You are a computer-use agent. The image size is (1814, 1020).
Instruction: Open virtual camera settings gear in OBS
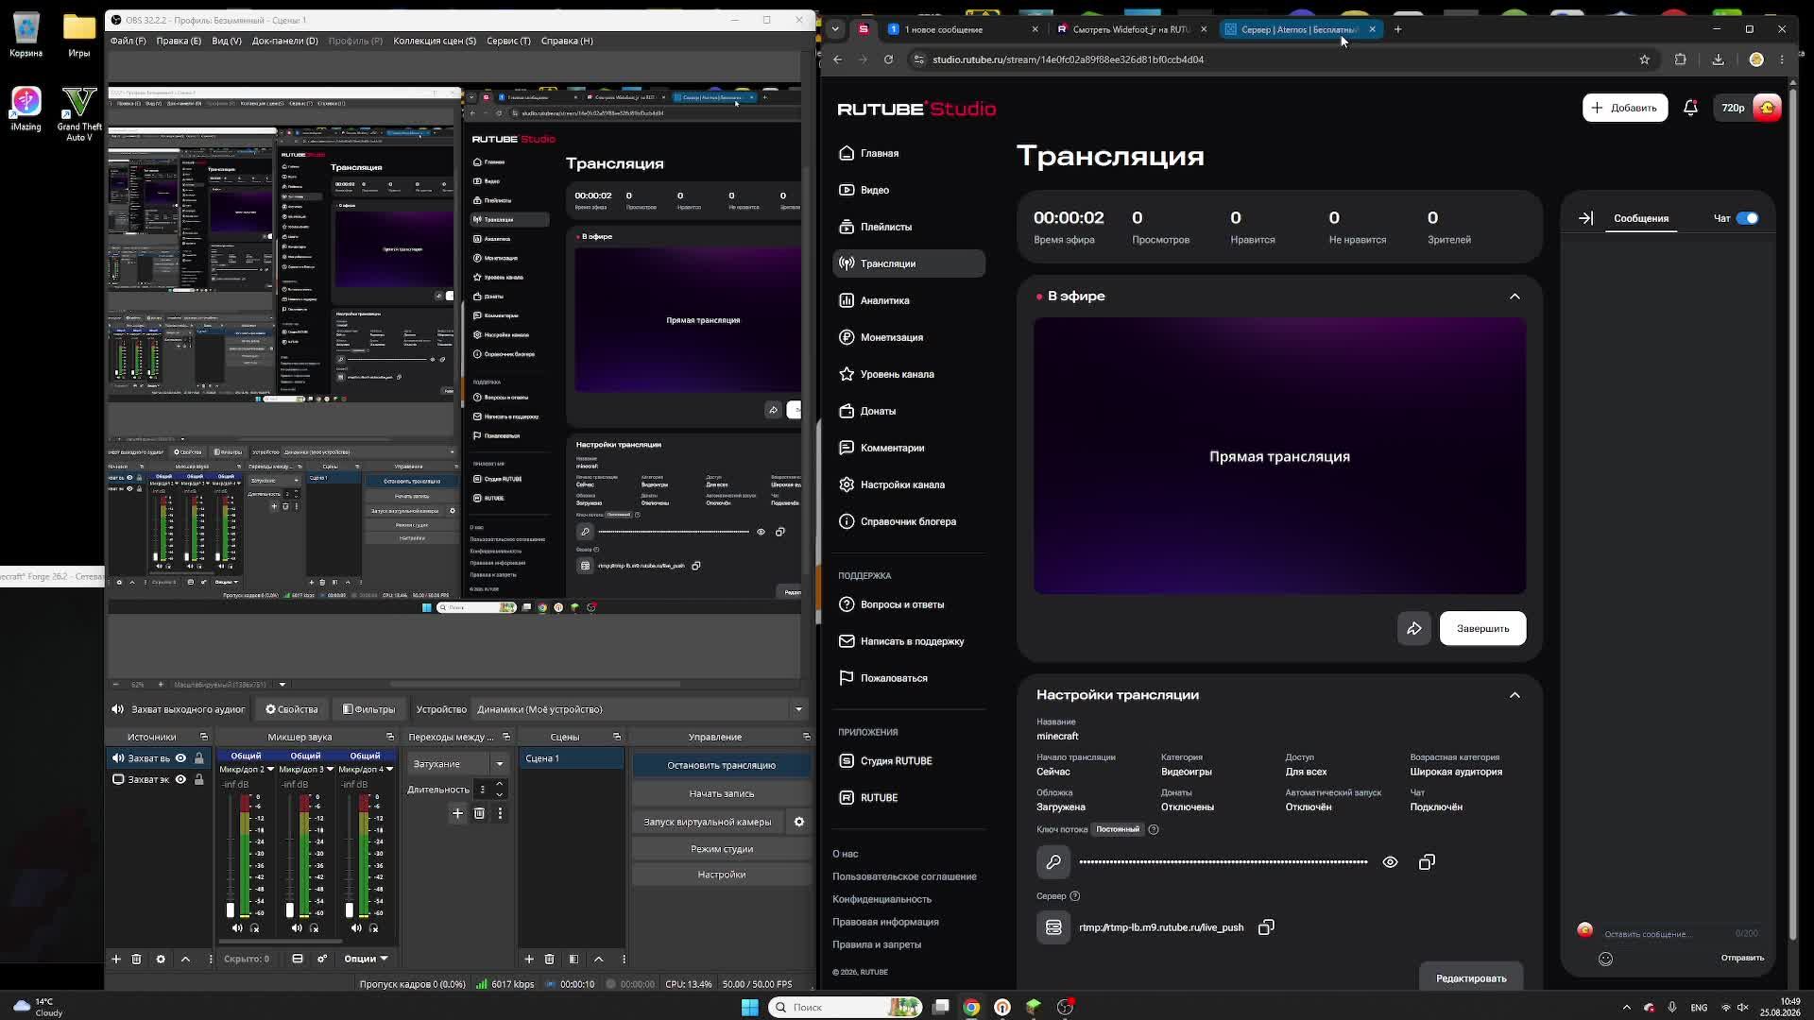tap(799, 822)
